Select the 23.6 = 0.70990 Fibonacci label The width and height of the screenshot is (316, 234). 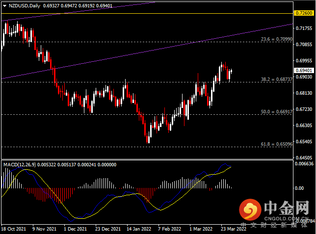(x=277, y=39)
